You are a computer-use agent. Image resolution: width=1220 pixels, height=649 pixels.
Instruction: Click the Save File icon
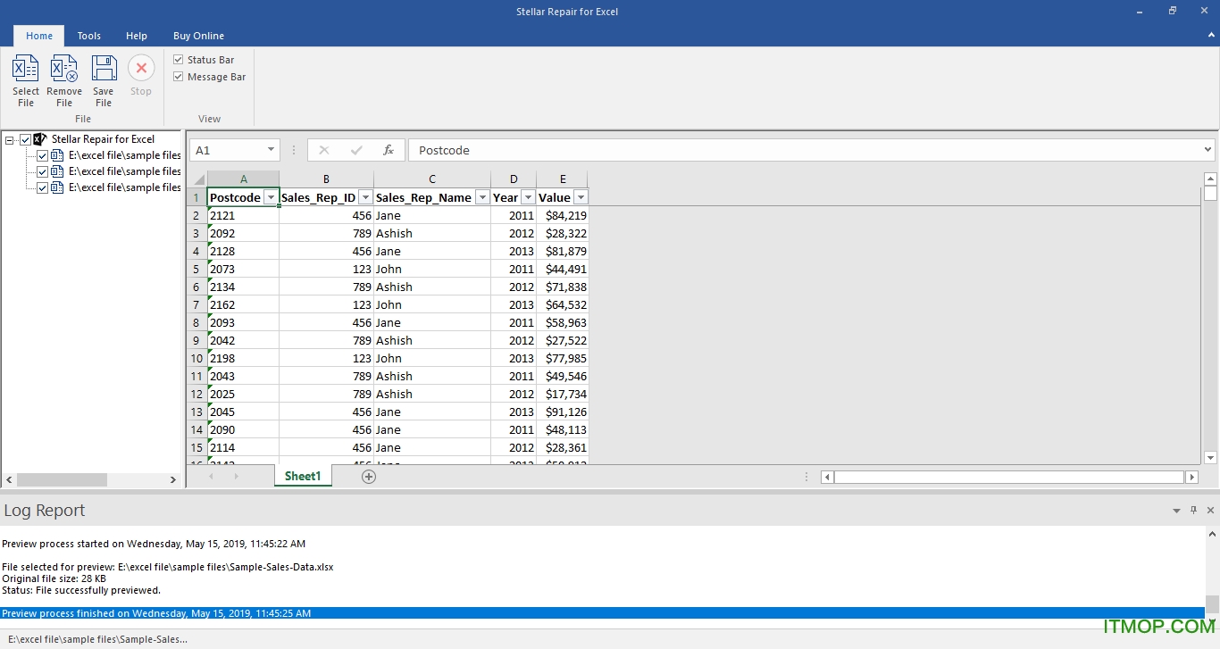coord(104,70)
